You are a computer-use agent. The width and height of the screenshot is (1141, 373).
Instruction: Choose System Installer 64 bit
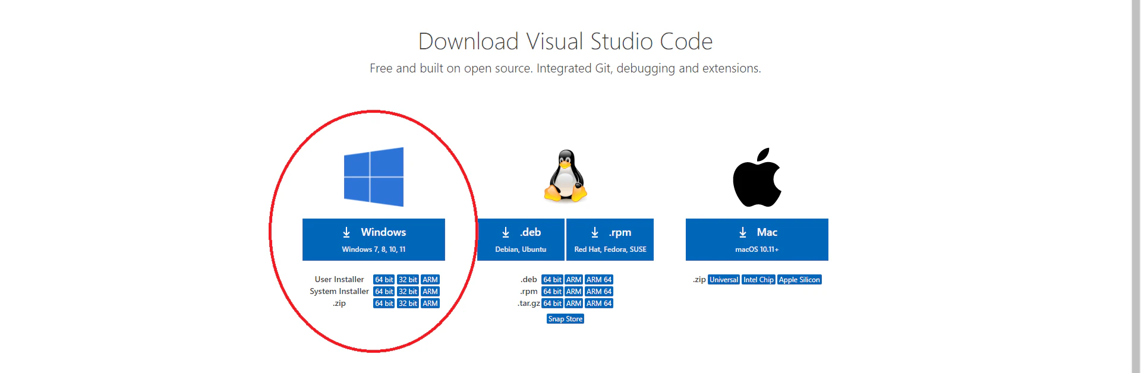[x=384, y=292]
